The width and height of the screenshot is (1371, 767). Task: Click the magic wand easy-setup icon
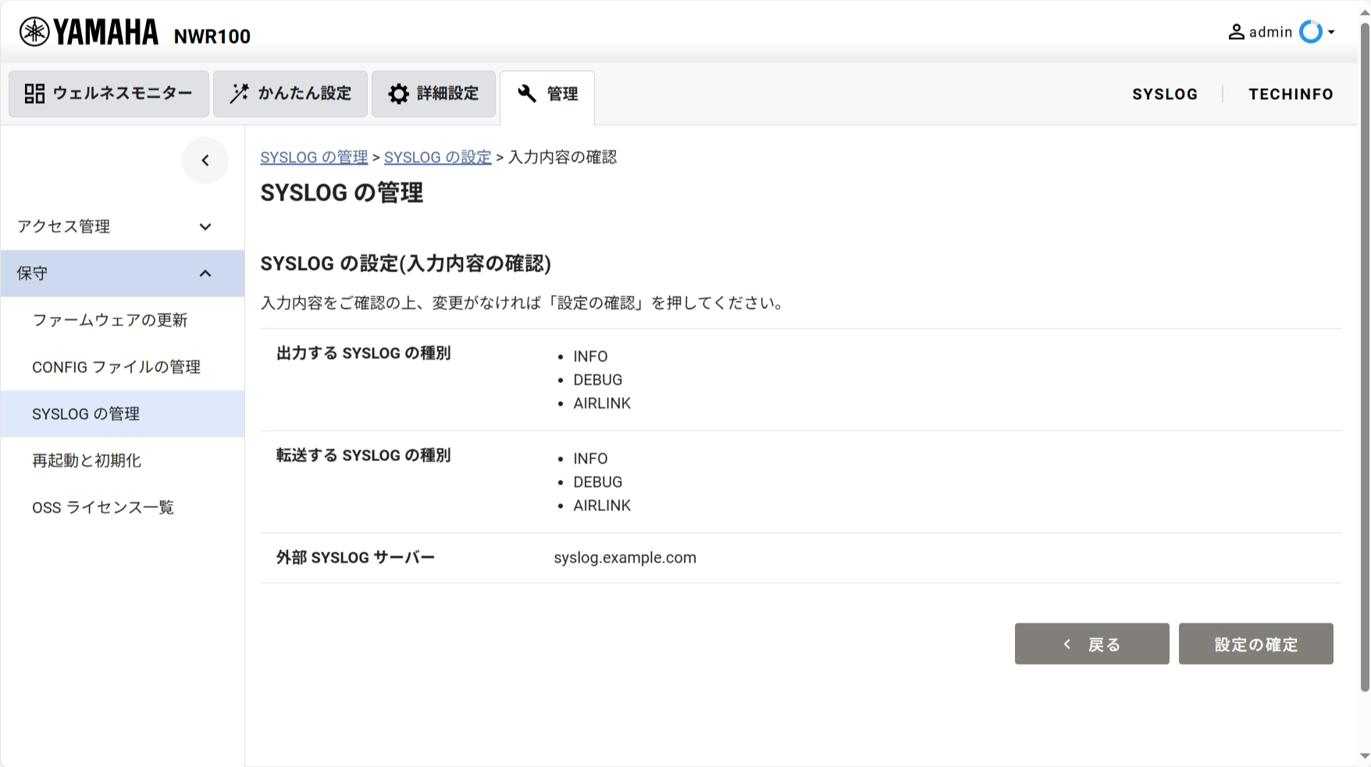click(239, 94)
